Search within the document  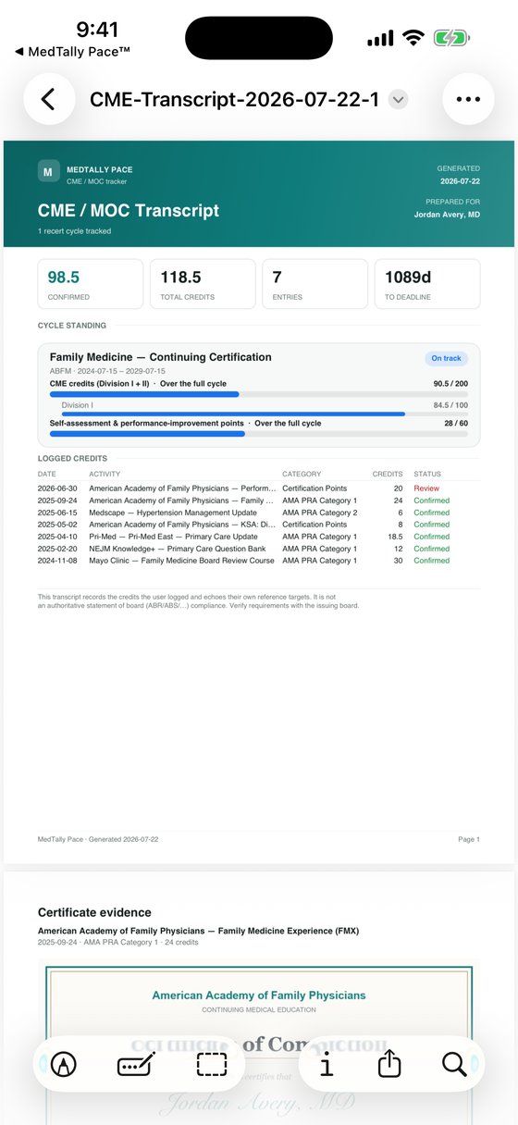pos(454,1065)
